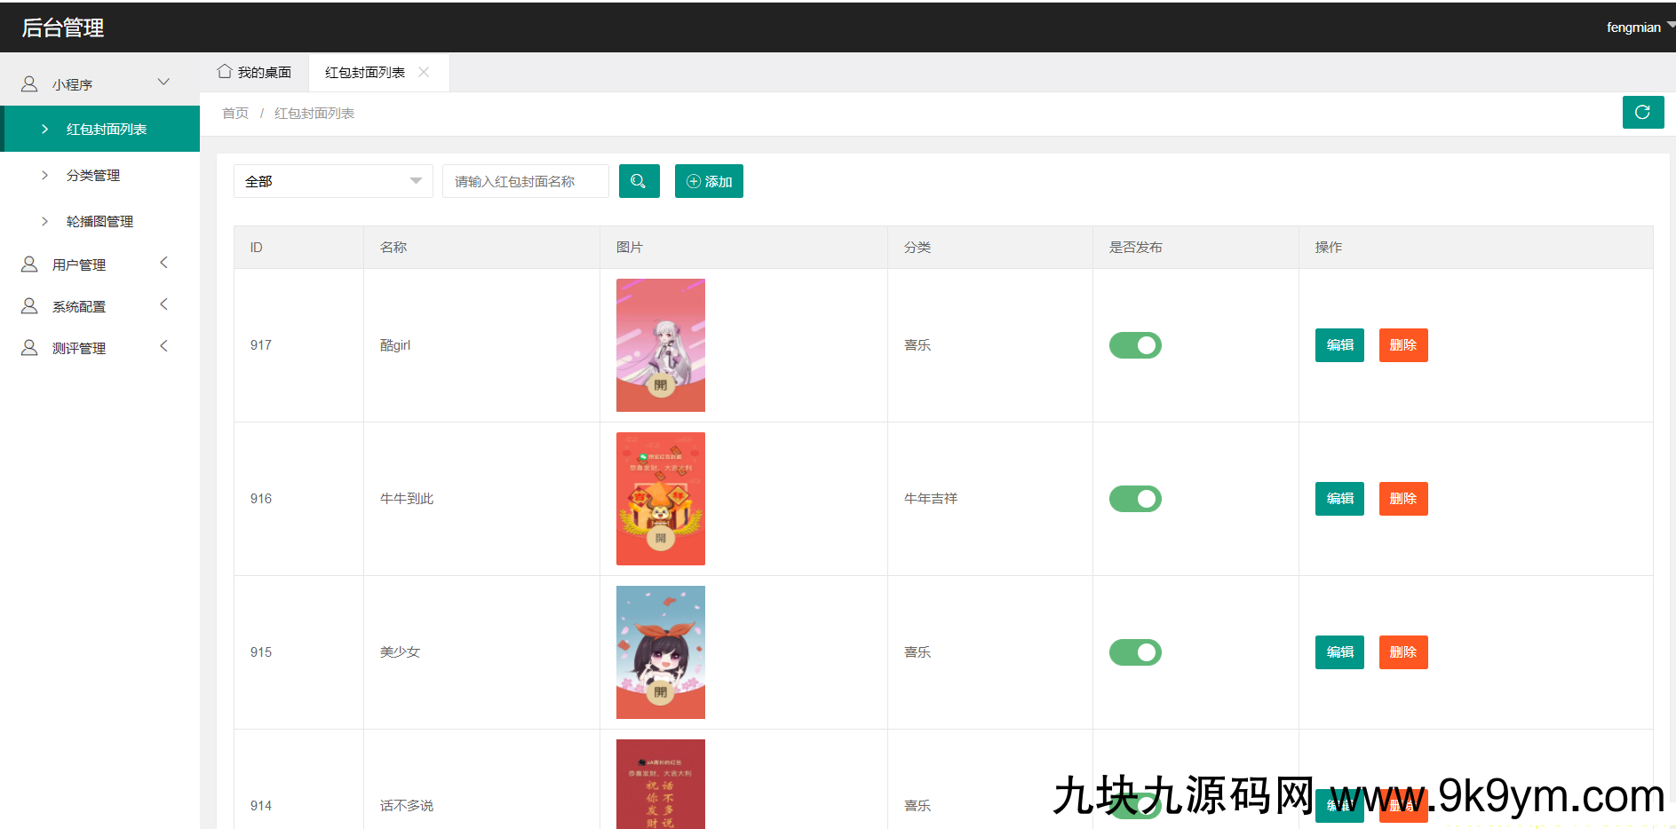
Task: Disable publish switch for 牛牛到此 row
Action: [1135, 499]
